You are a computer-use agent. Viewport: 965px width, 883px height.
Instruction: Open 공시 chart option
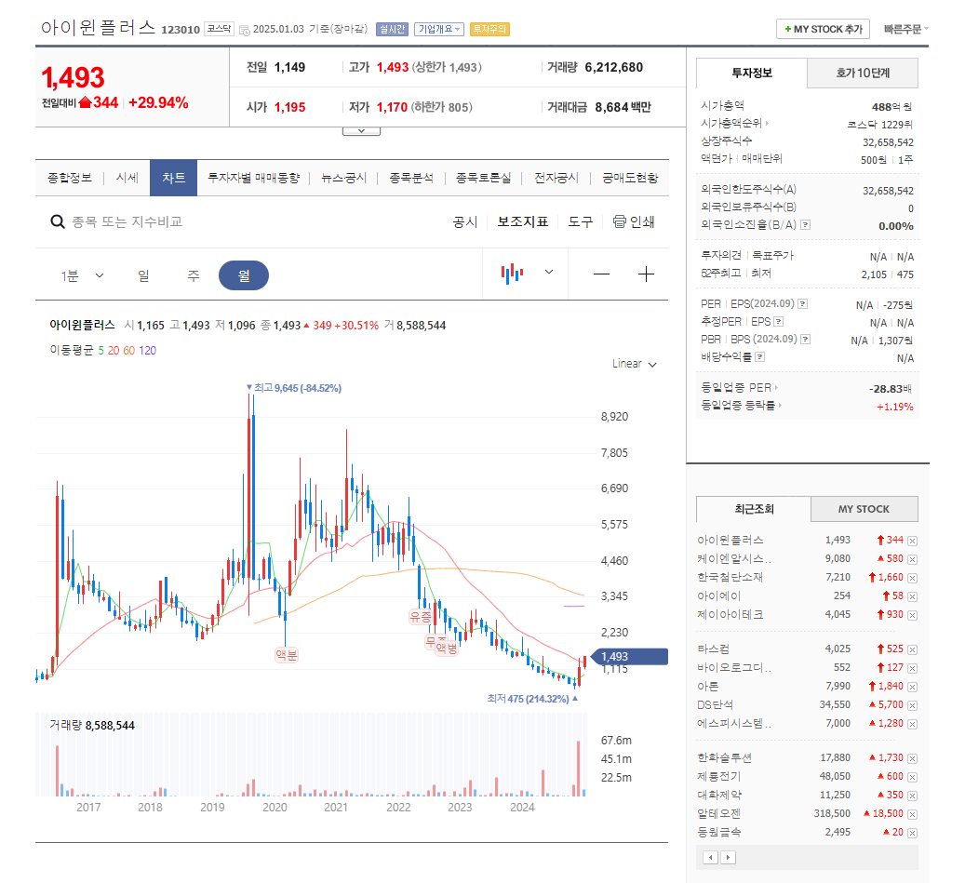pos(464,221)
